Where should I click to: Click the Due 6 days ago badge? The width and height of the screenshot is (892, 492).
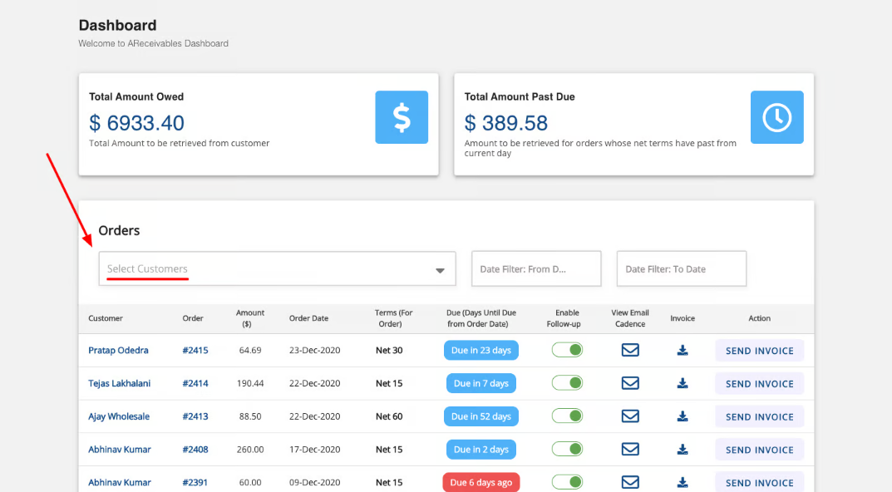pos(480,483)
